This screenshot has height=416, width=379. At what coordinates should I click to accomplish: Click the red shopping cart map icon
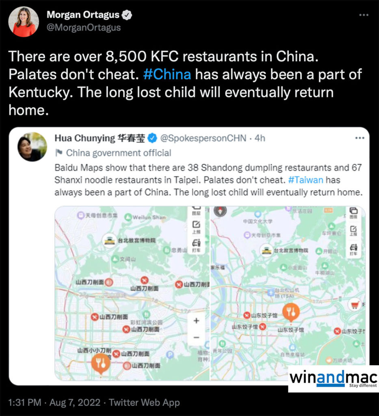tap(355, 305)
